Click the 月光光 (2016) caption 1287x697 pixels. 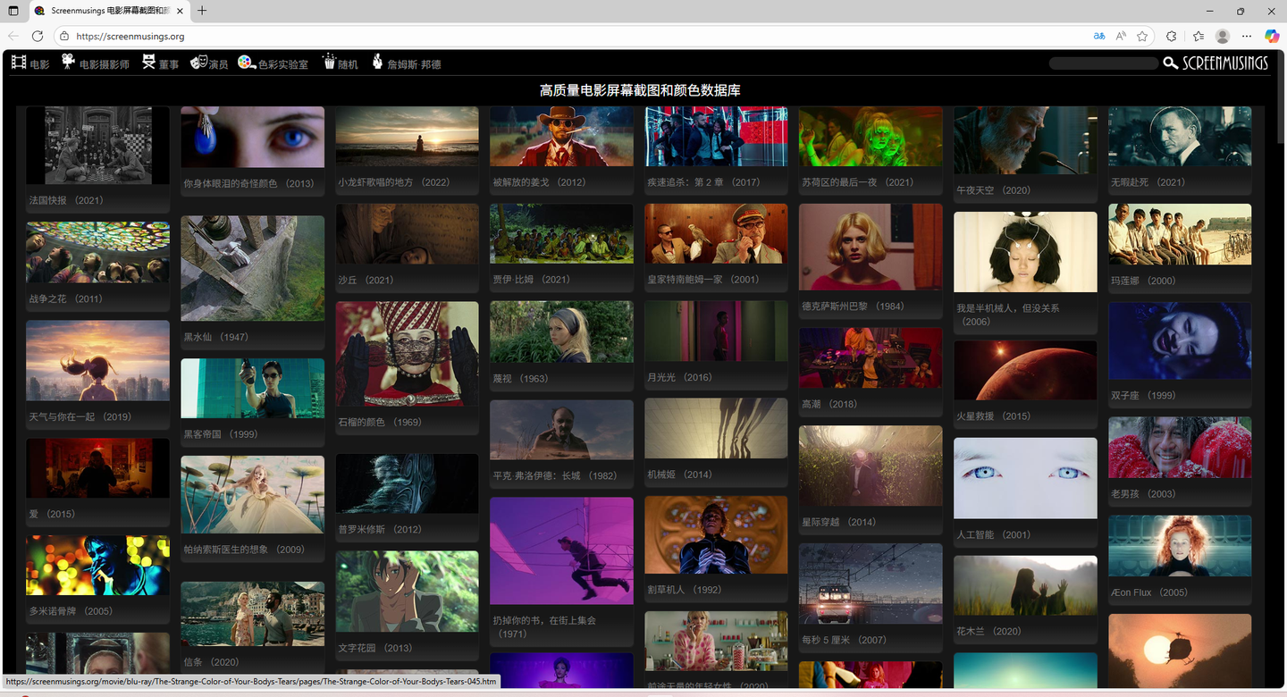679,377
